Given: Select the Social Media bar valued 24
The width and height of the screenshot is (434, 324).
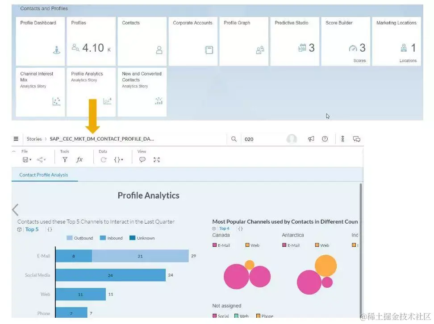Looking at the screenshot, I should 110,275.
